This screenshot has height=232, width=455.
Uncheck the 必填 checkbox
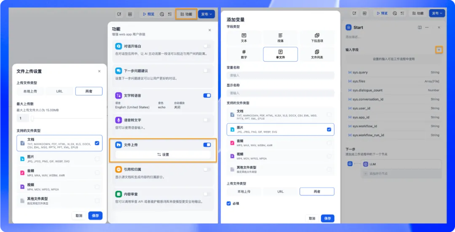229,204
